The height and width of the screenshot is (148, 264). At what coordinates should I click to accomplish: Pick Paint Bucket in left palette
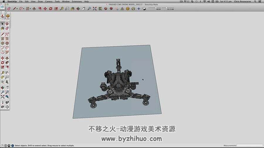[3, 29]
